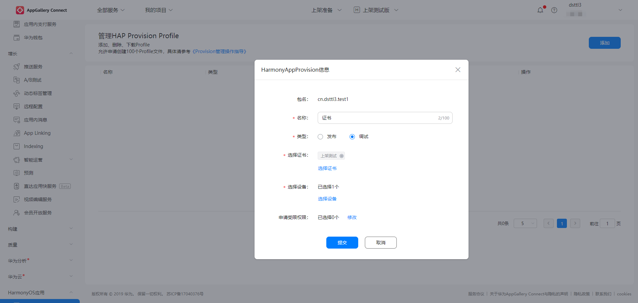The height and width of the screenshot is (303, 638).
Task: Remove the 上架测试 certificate tag
Action: coord(341,156)
